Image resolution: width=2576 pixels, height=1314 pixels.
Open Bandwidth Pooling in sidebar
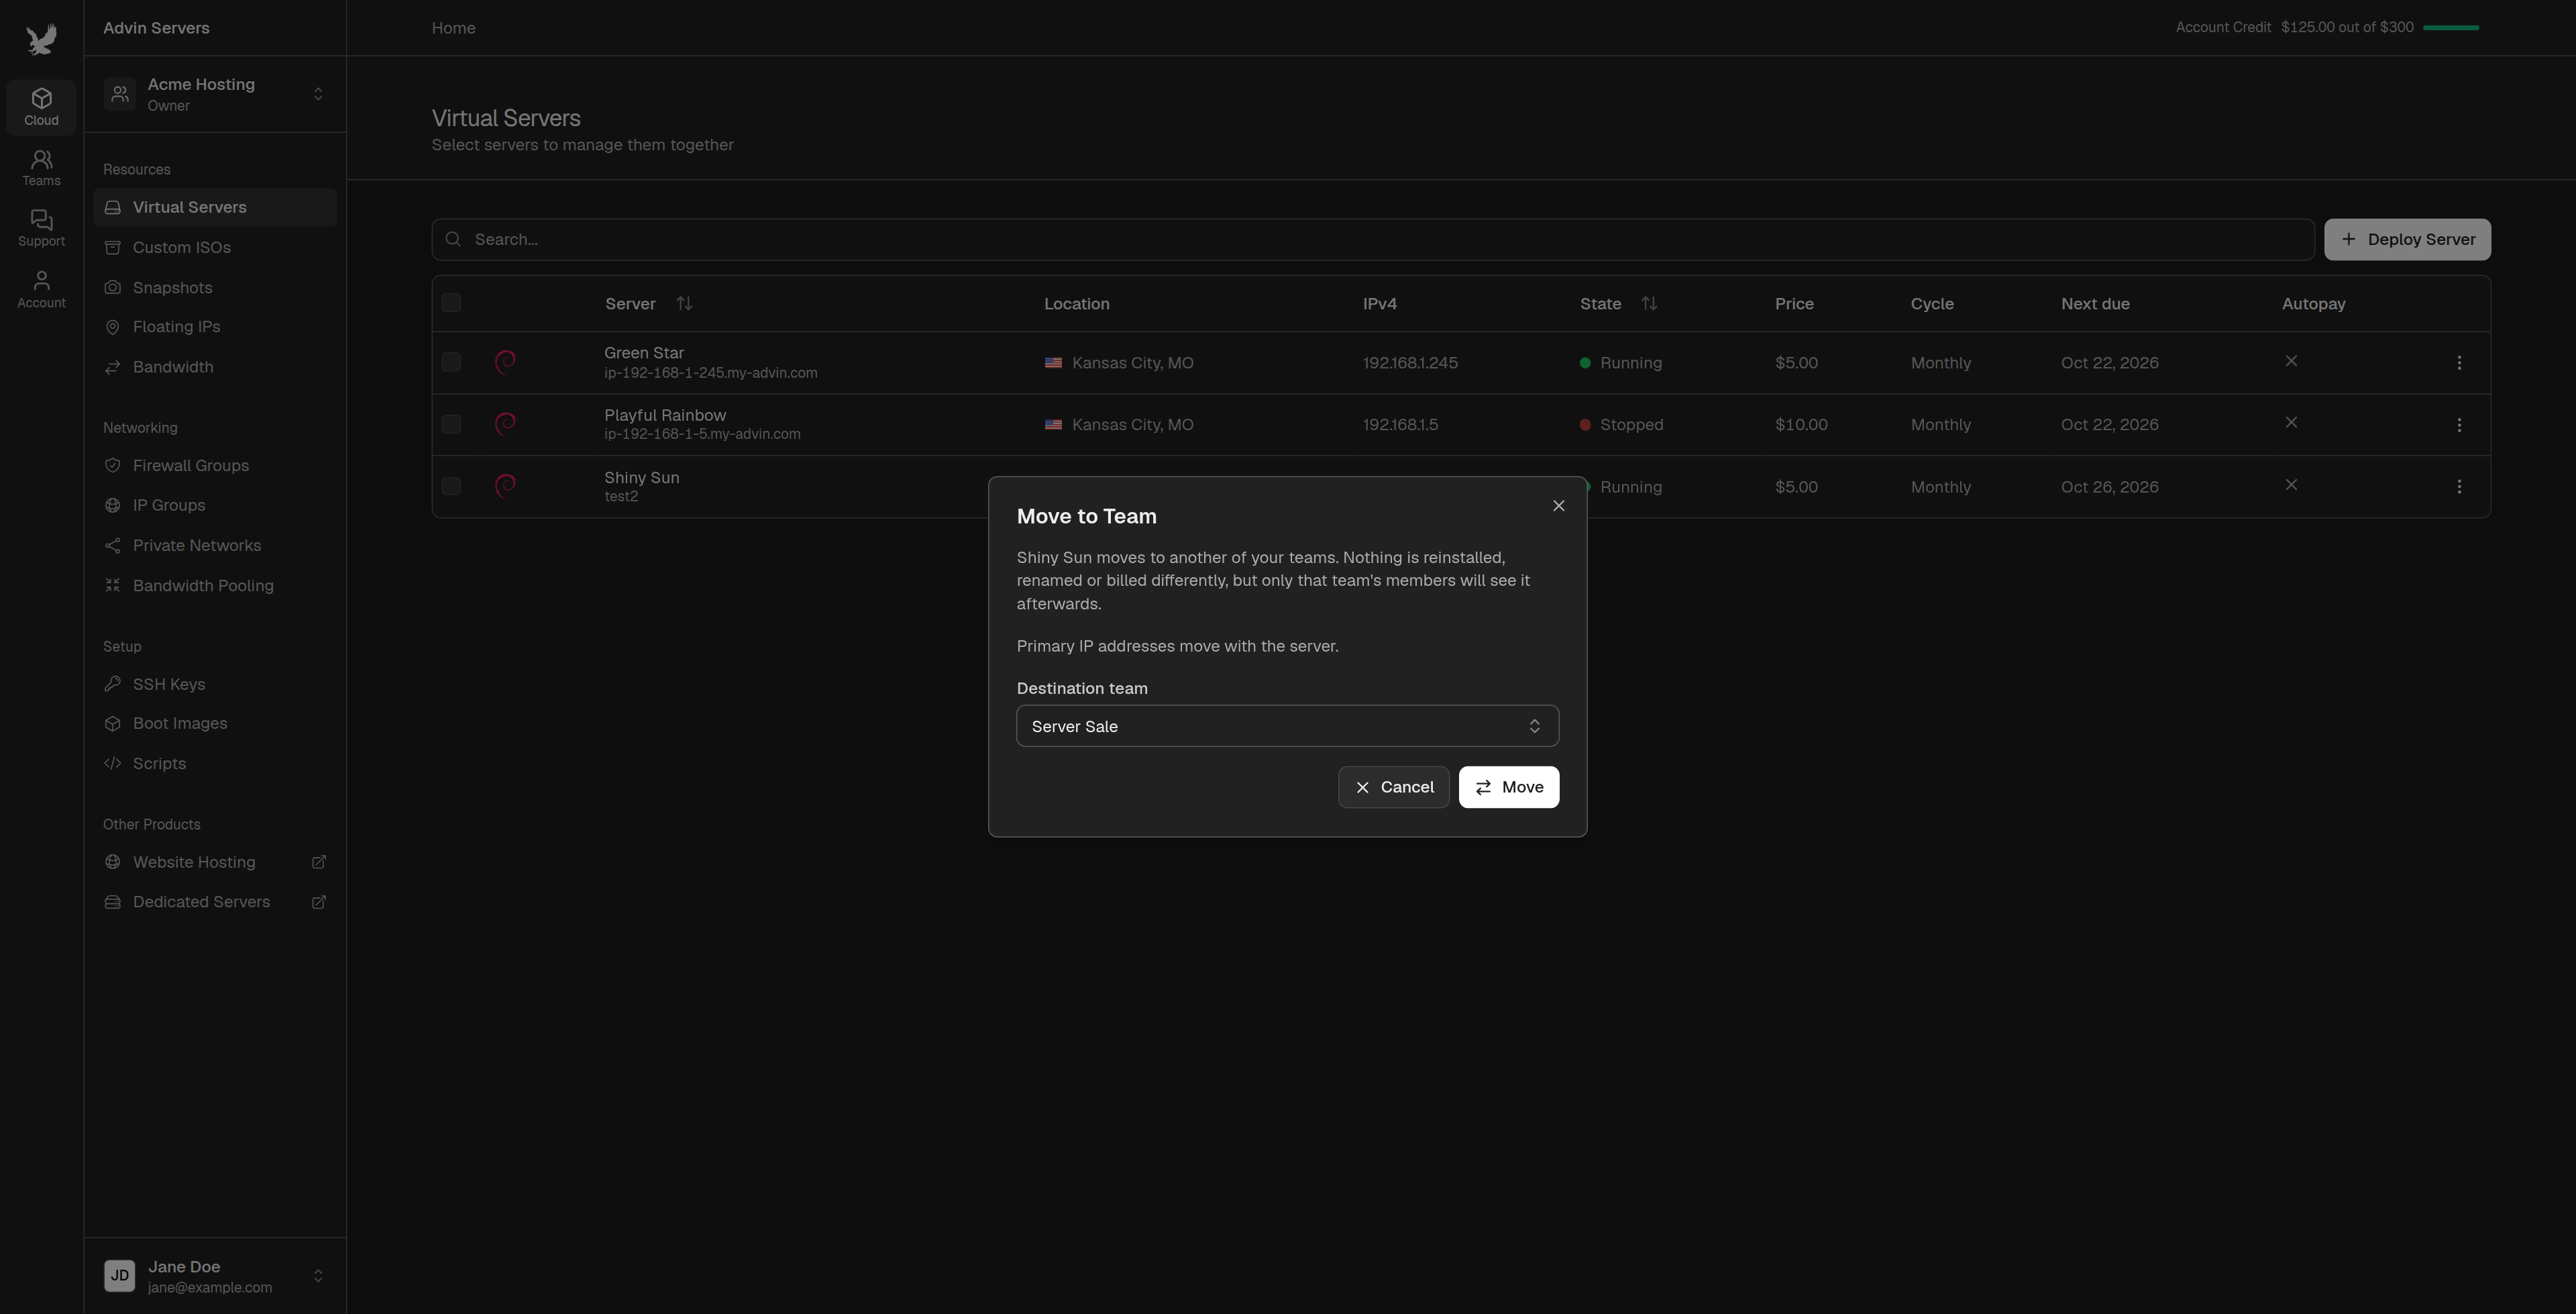(215, 585)
